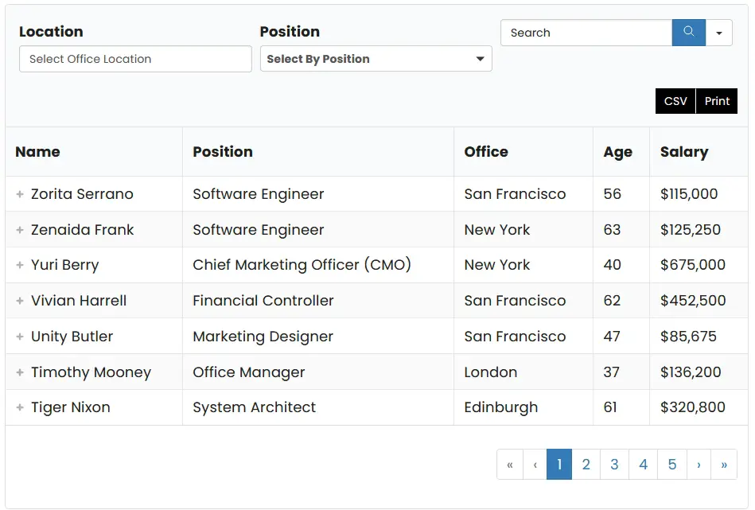Click the name Zorita Serrano

click(82, 194)
